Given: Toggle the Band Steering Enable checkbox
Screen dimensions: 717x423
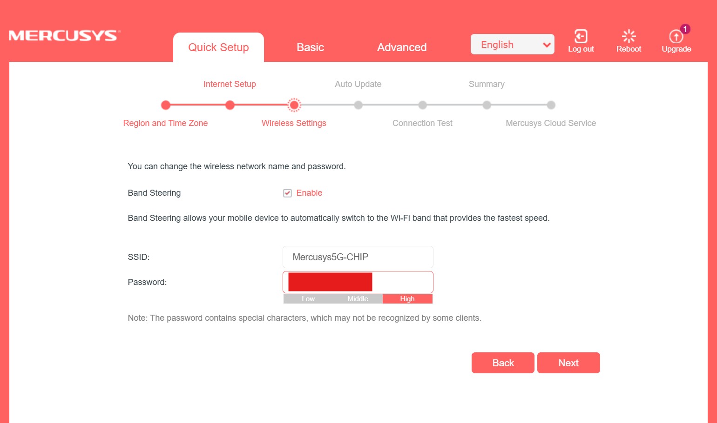Looking at the screenshot, I should coord(288,193).
